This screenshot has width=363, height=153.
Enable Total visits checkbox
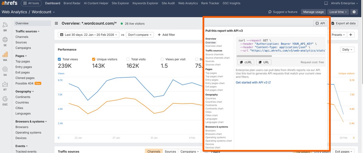coord(128,59)
